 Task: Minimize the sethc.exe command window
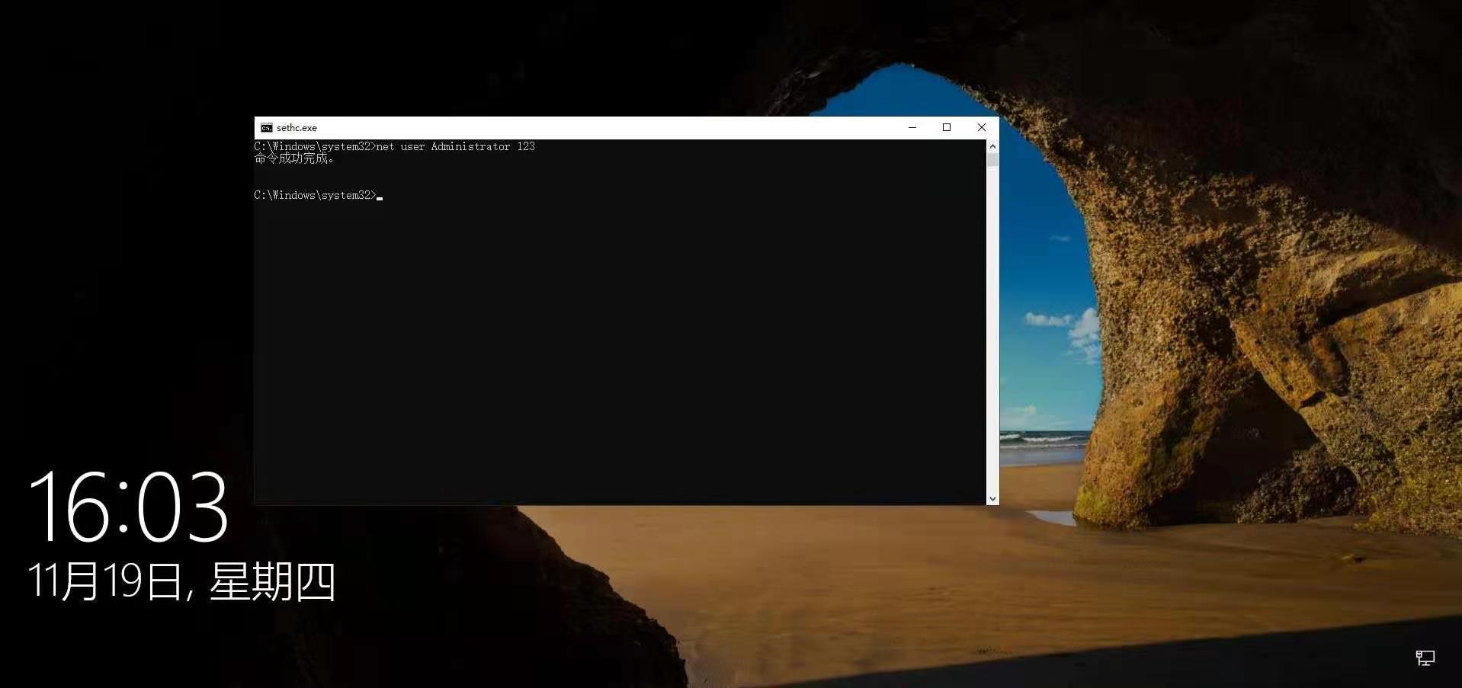[x=912, y=128]
